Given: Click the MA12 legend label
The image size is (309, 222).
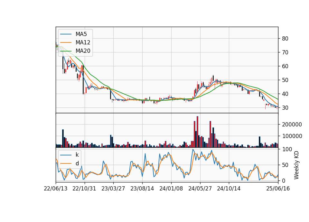Looking at the screenshot, I should coord(83,42).
